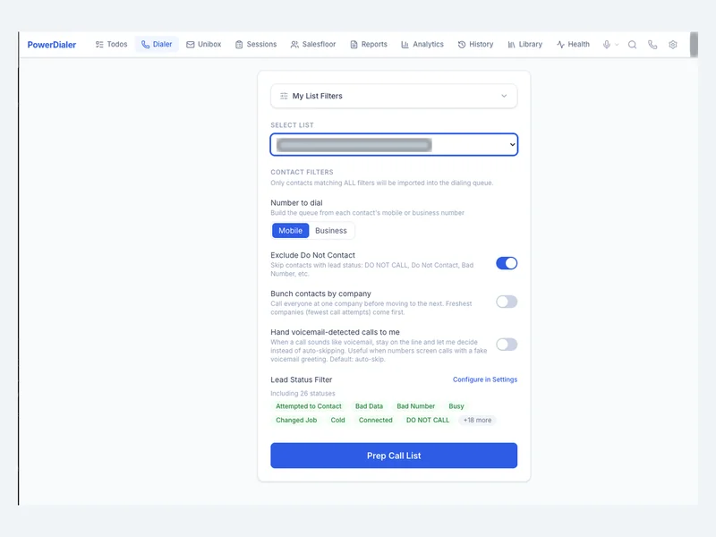Image resolution: width=716 pixels, height=537 pixels.
Task: Disable Exclude Do Not Contact toggle
Action: pos(507,263)
